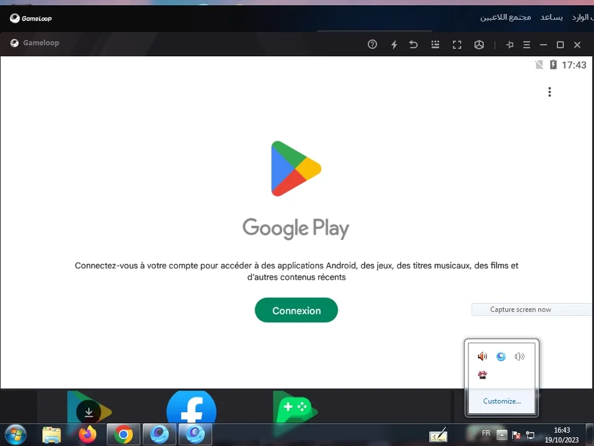Toggle fullscreen mode in Gameloop
Image resolution: width=594 pixels, height=446 pixels.
457,45
